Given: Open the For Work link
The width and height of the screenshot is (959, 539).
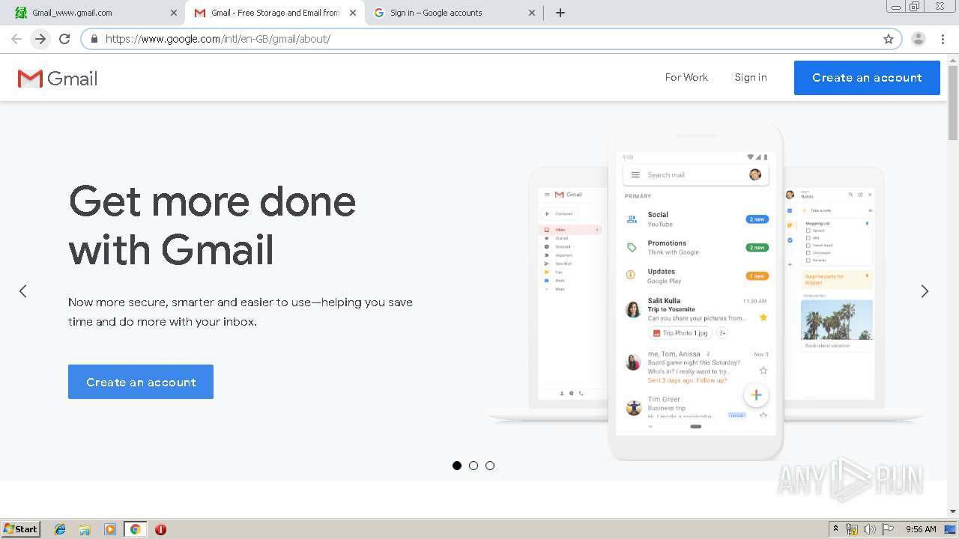Looking at the screenshot, I should [x=686, y=77].
